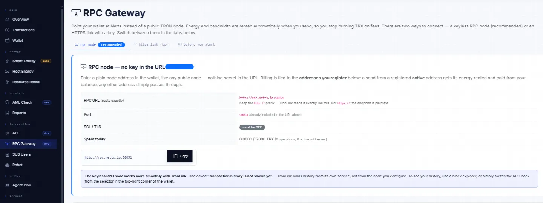The width and height of the screenshot is (543, 203).
Task: Collapse the seller sidebar section header
Action: (12, 176)
